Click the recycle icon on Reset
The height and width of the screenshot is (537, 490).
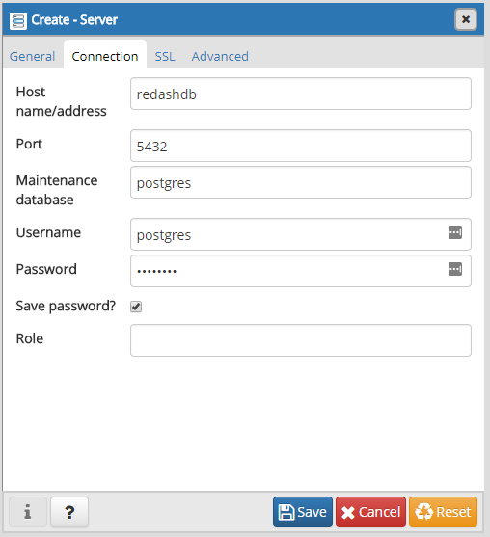423,512
